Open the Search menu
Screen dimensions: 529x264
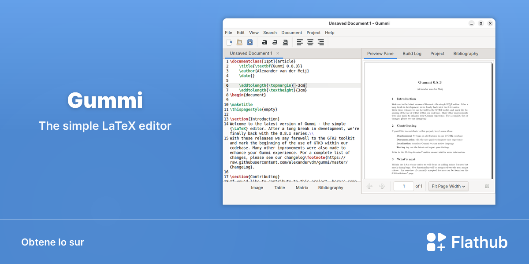(x=270, y=33)
